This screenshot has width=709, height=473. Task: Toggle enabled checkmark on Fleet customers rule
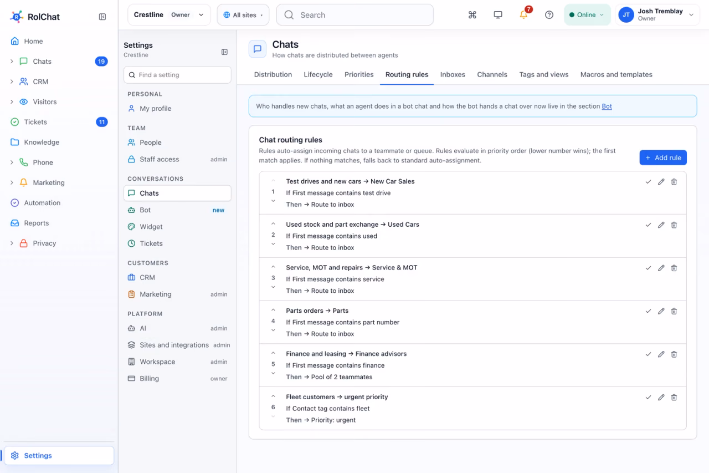tap(648, 398)
